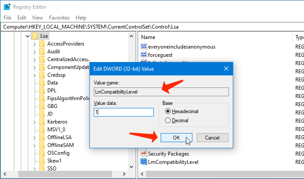Click the registry path address bar

[x=152, y=27]
